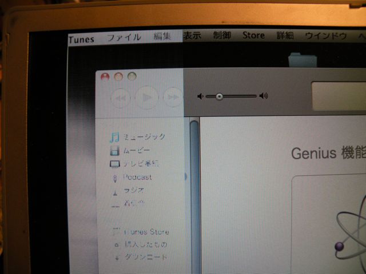The width and height of the screenshot is (366, 274).
Task: Minimize iTunes with the yellow button
Action: (118, 76)
